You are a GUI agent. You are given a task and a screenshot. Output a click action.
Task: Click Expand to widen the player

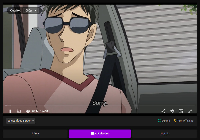[x=164, y=121]
